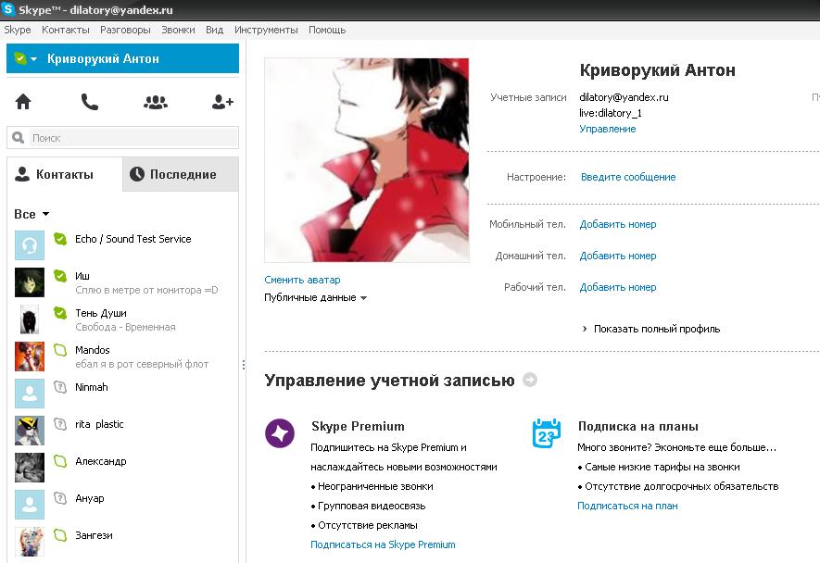This screenshot has height=563, width=820.
Task: Click the unknown status icon next to Ninmah
Action: pos(60,387)
